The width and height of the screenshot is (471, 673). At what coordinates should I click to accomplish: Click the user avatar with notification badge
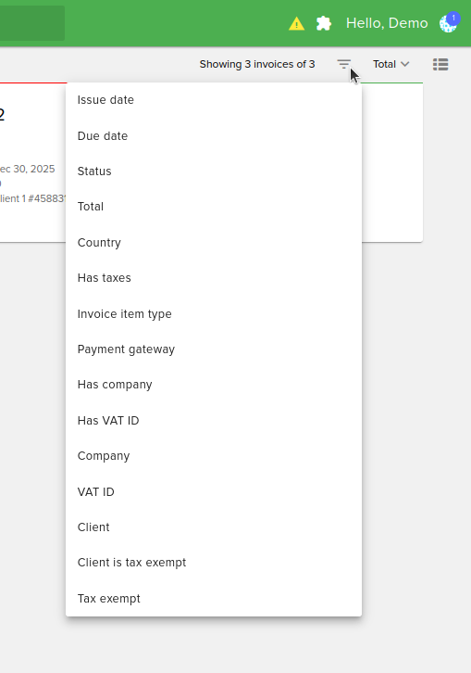(449, 22)
